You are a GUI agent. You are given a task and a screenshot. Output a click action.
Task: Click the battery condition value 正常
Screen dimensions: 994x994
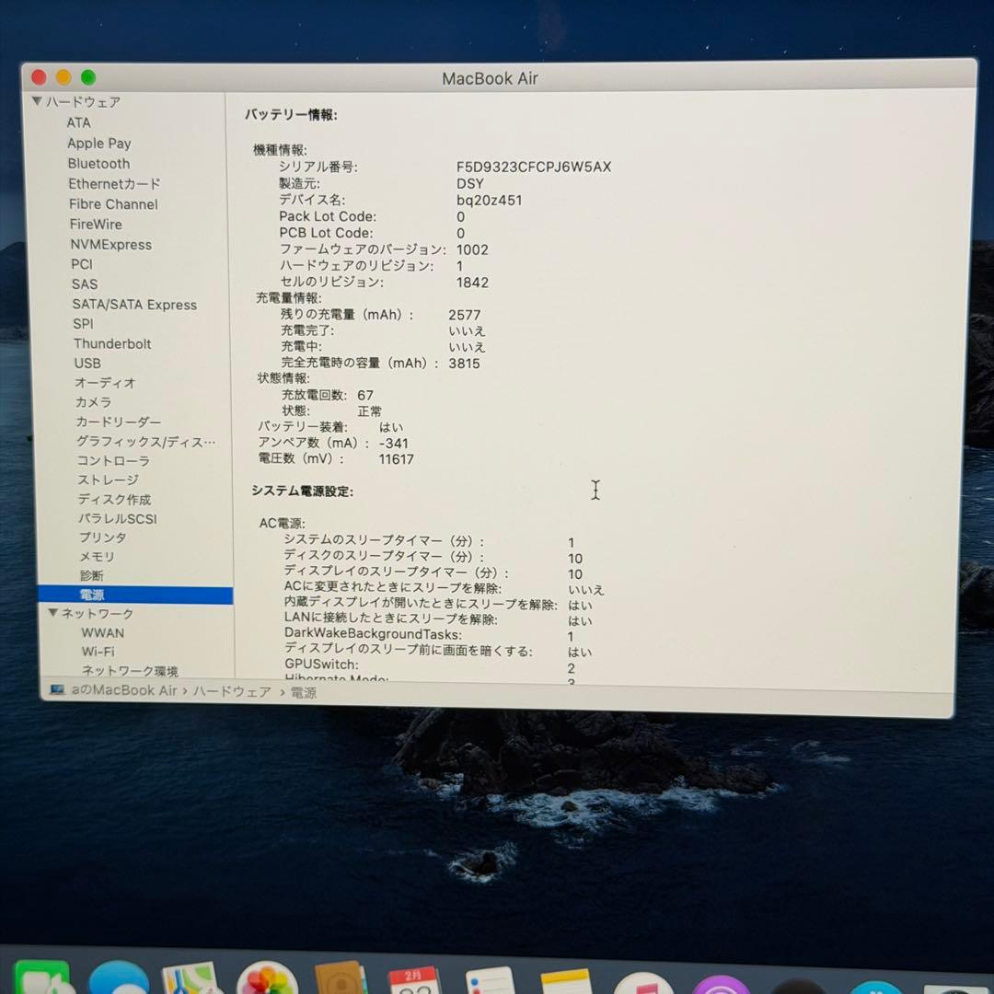coord(370,411)
